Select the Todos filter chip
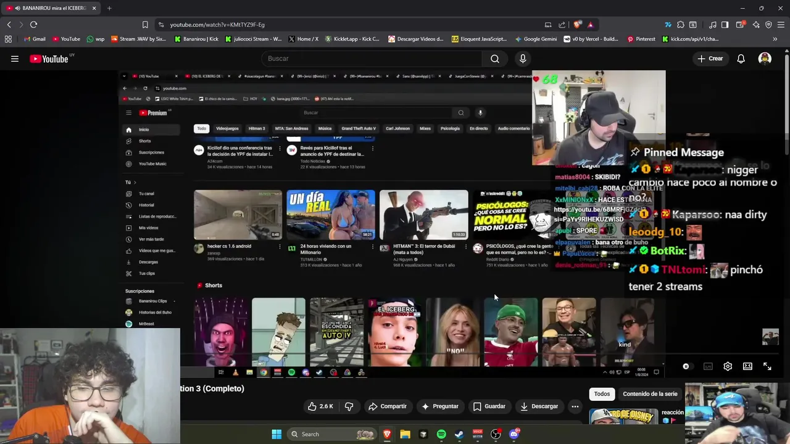Screen dimensions: 790x444 [x=602, y=394]
